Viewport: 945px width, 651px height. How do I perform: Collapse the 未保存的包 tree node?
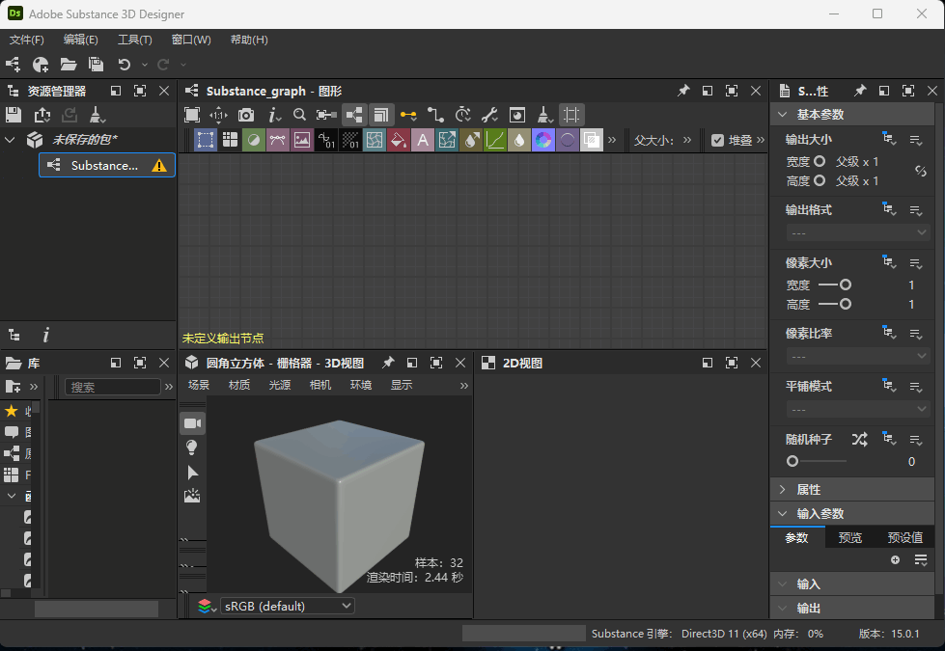point(11,140)
